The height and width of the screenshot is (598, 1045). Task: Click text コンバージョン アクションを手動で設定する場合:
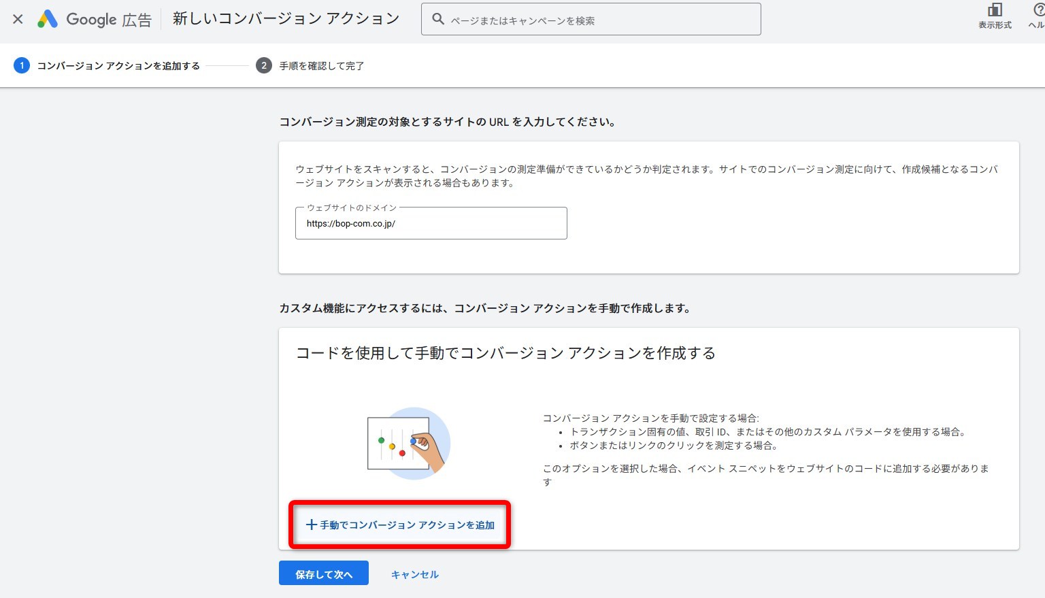pyautogui.click(x=650, y=418)
